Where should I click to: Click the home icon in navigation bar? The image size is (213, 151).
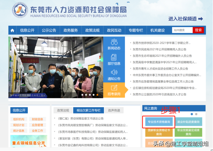tap(12, 30)
